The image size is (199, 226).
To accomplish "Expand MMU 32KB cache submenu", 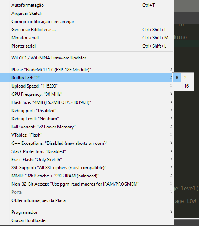I will pos(87,176).
